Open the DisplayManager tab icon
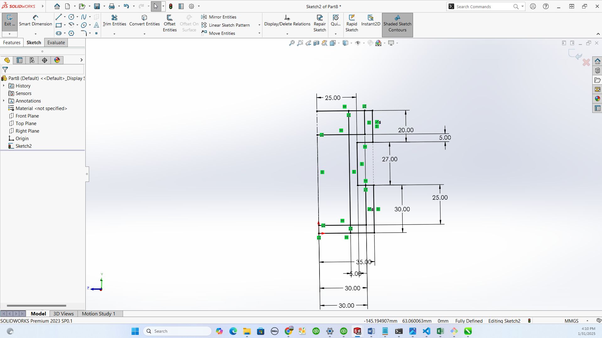The width and height of the screenshot is (602, 338). [57, 60]
